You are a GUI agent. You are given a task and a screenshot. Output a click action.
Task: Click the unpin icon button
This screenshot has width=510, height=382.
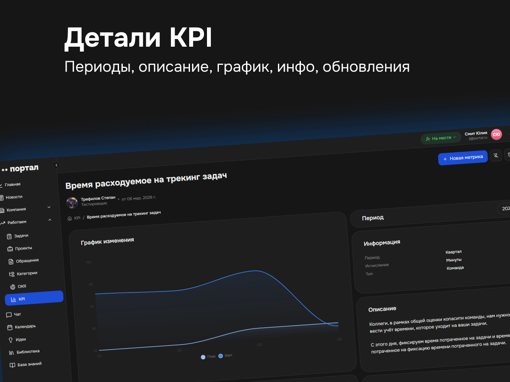tap(496, 156)
